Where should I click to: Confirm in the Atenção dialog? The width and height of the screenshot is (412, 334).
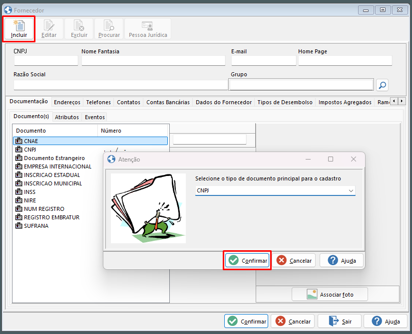coord(247,260)
